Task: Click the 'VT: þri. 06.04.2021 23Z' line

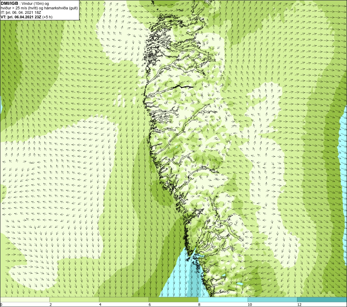Action: tap(21, 17)
